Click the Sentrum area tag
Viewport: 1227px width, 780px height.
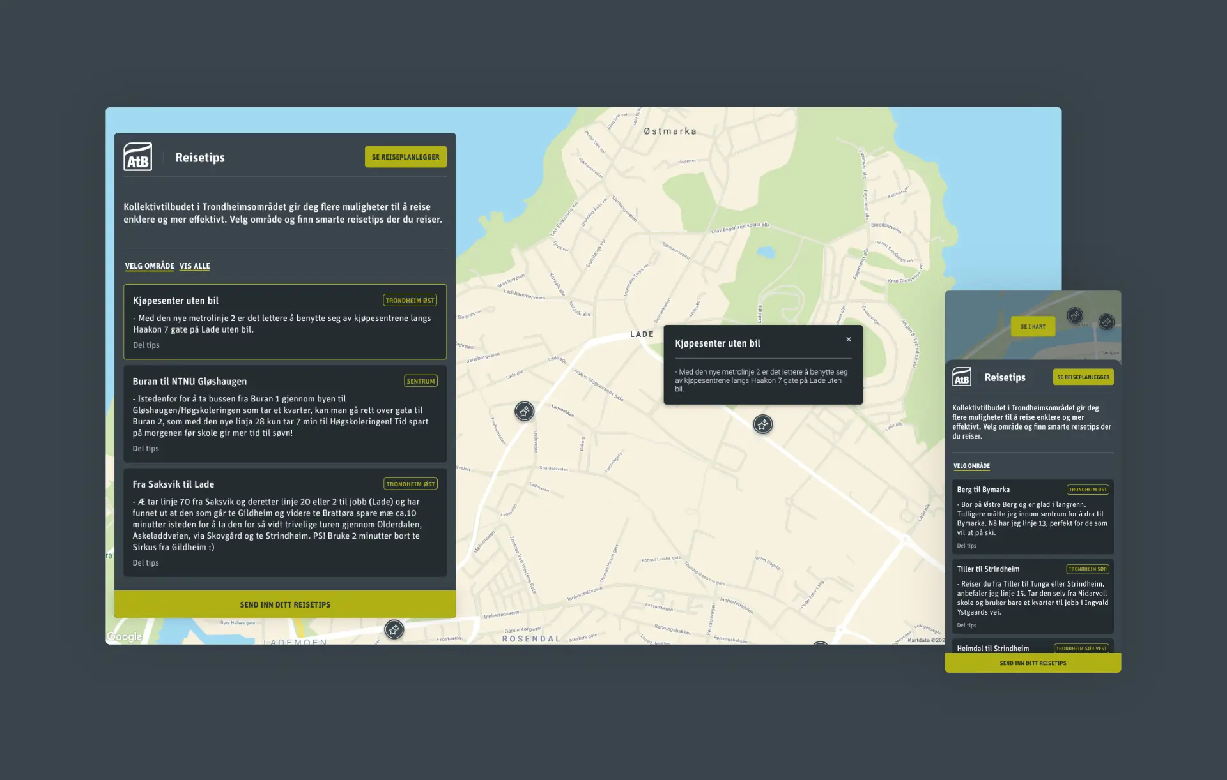coord(421,381)
